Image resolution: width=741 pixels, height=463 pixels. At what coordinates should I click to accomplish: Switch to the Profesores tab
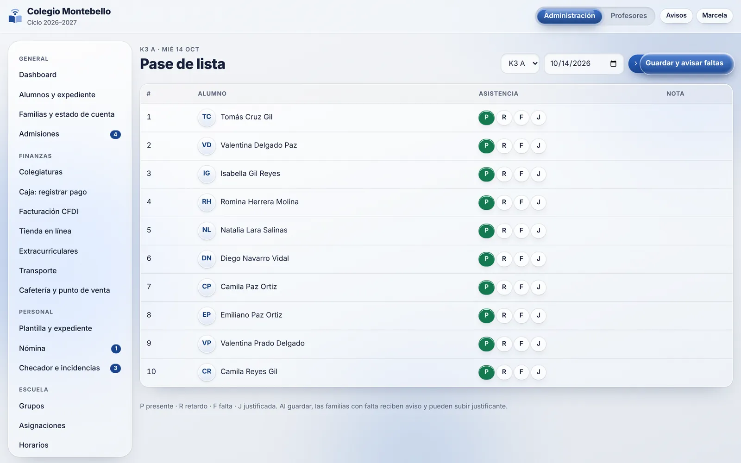click(628, 16)
